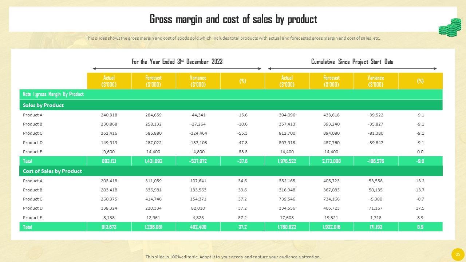Click the cumulative 'Forecast ($'000)' column header
Image resolution: width=466 pixels, height=262 pixels.
pyautogui.click(x=331, y=81)
